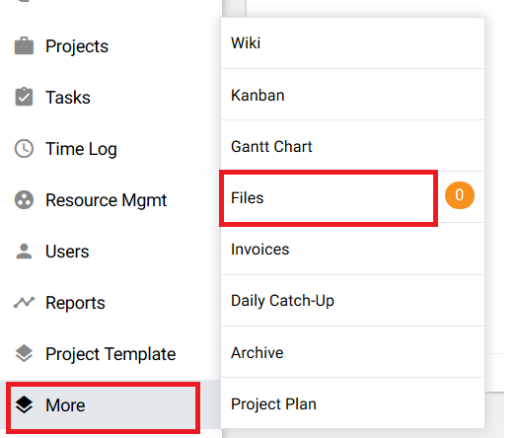The image size is (517, 438).
Task: Click the Time Log clock icon
Action: (x=24, y=149)
